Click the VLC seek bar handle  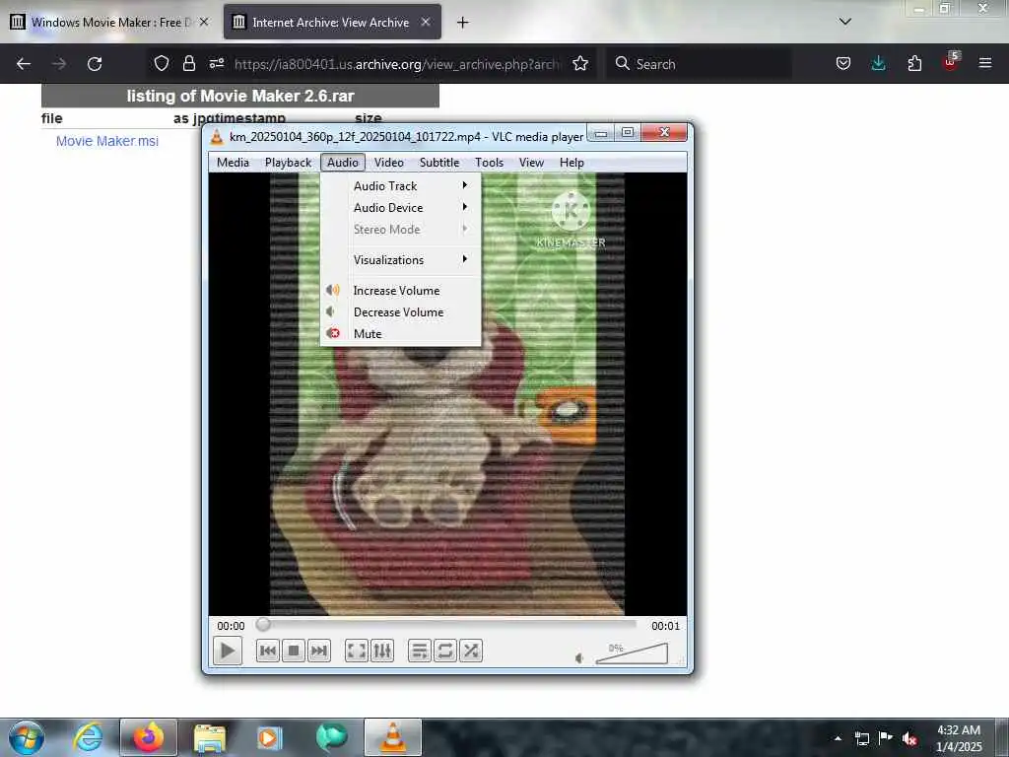(x=262, y=624)
